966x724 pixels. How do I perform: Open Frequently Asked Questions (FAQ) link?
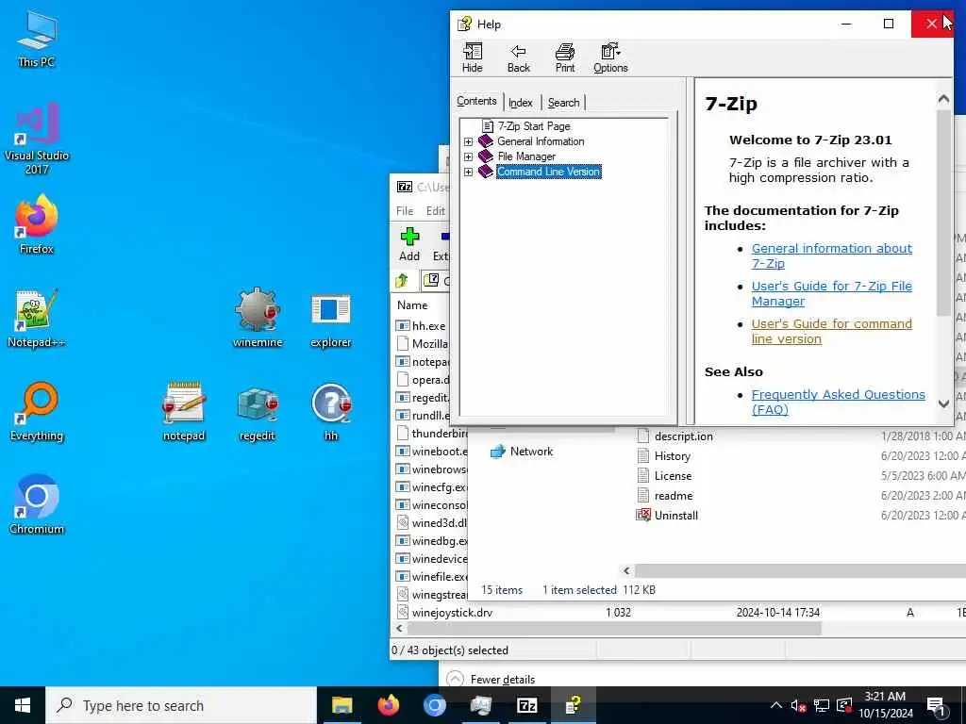[838, 402]
